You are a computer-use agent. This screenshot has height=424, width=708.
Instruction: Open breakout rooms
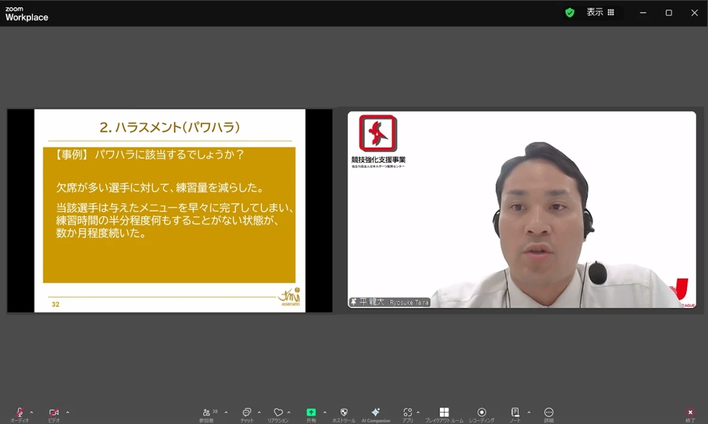[x=444, y=412]
